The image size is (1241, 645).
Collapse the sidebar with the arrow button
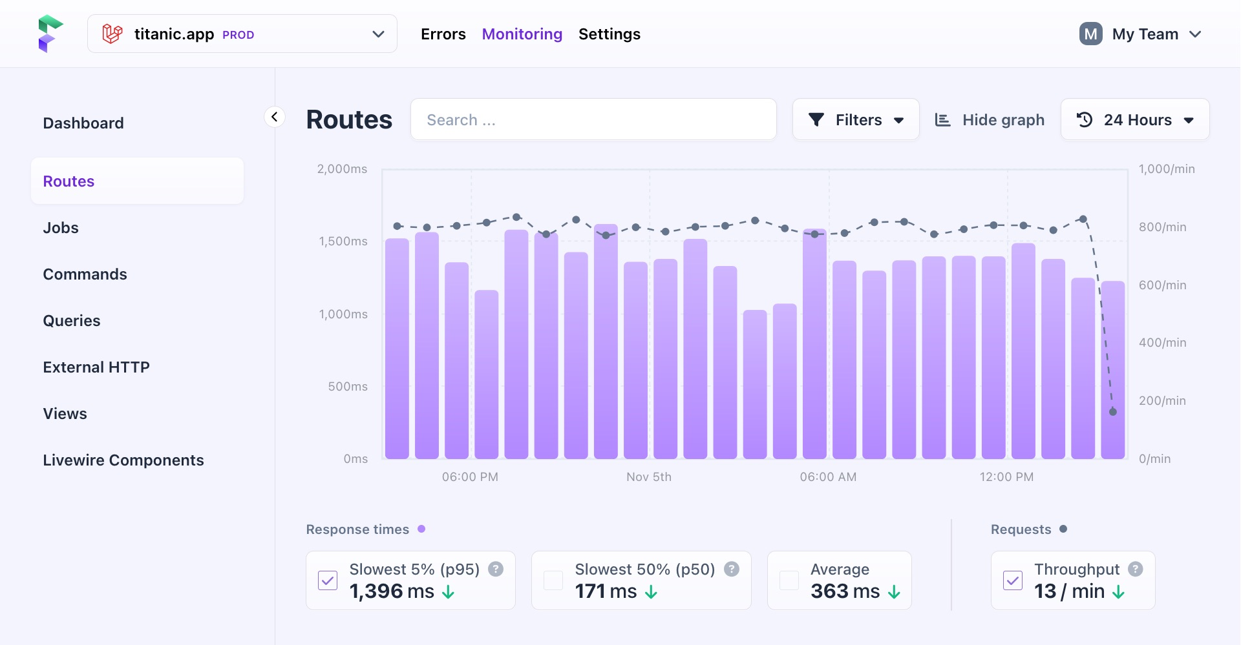coord(275,117)
